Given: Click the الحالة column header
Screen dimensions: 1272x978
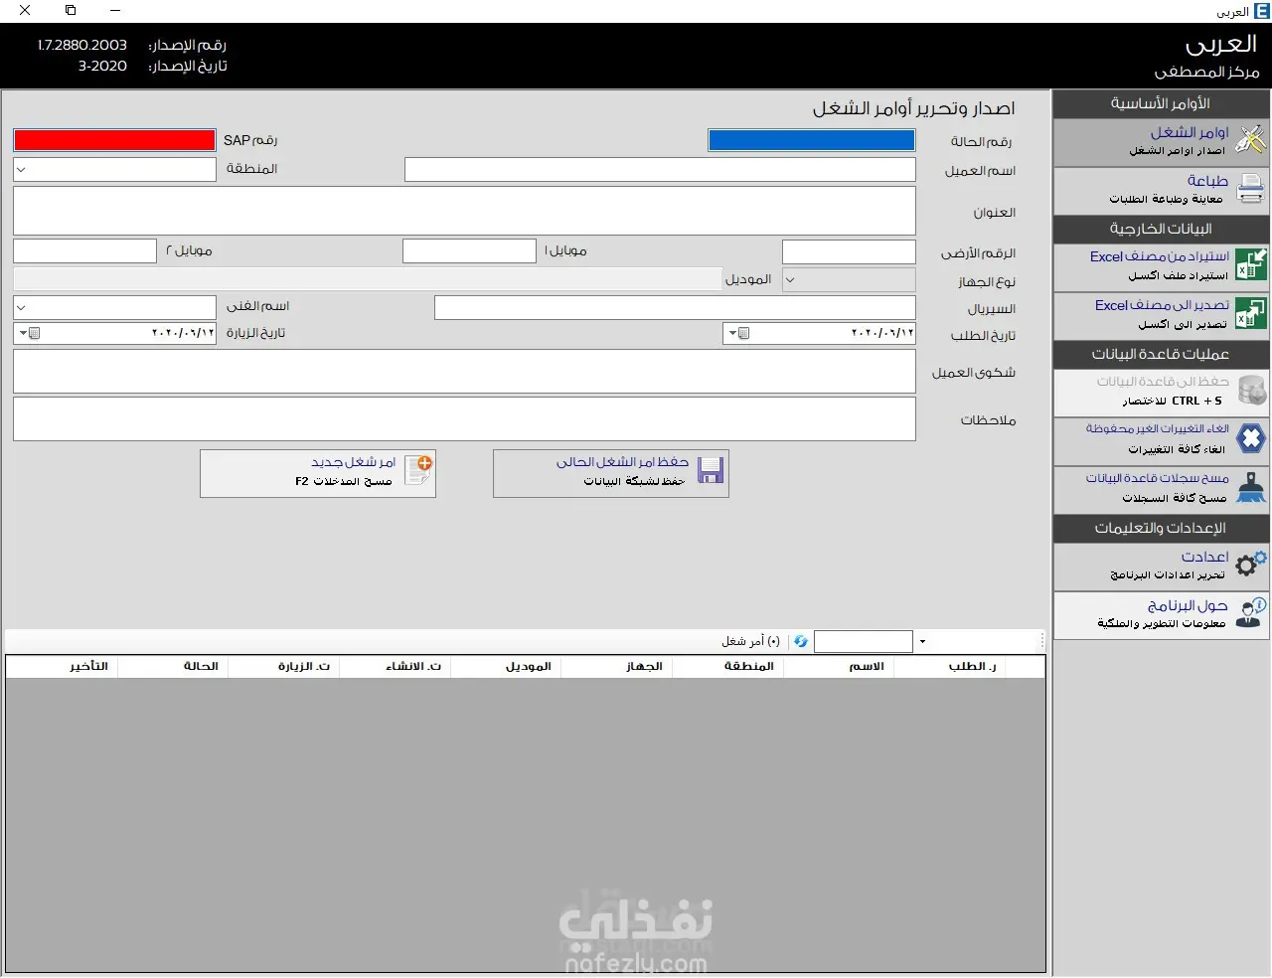Looking at the screenshot, I should [173, 667].
